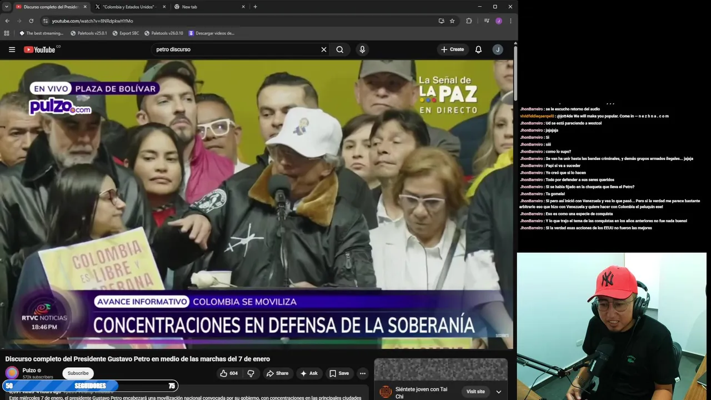Open more actions three-dot menu below video
Viewport: 711px width, 400px height.
363,373
